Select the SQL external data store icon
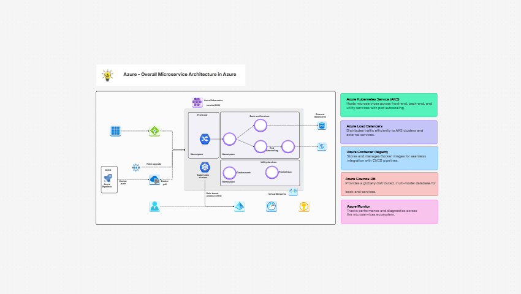This screenshot has width=521, height=294. point(322,126)
